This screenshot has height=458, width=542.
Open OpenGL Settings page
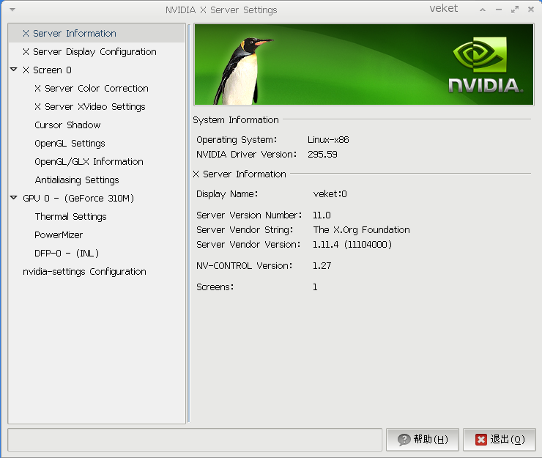point(70,144)
